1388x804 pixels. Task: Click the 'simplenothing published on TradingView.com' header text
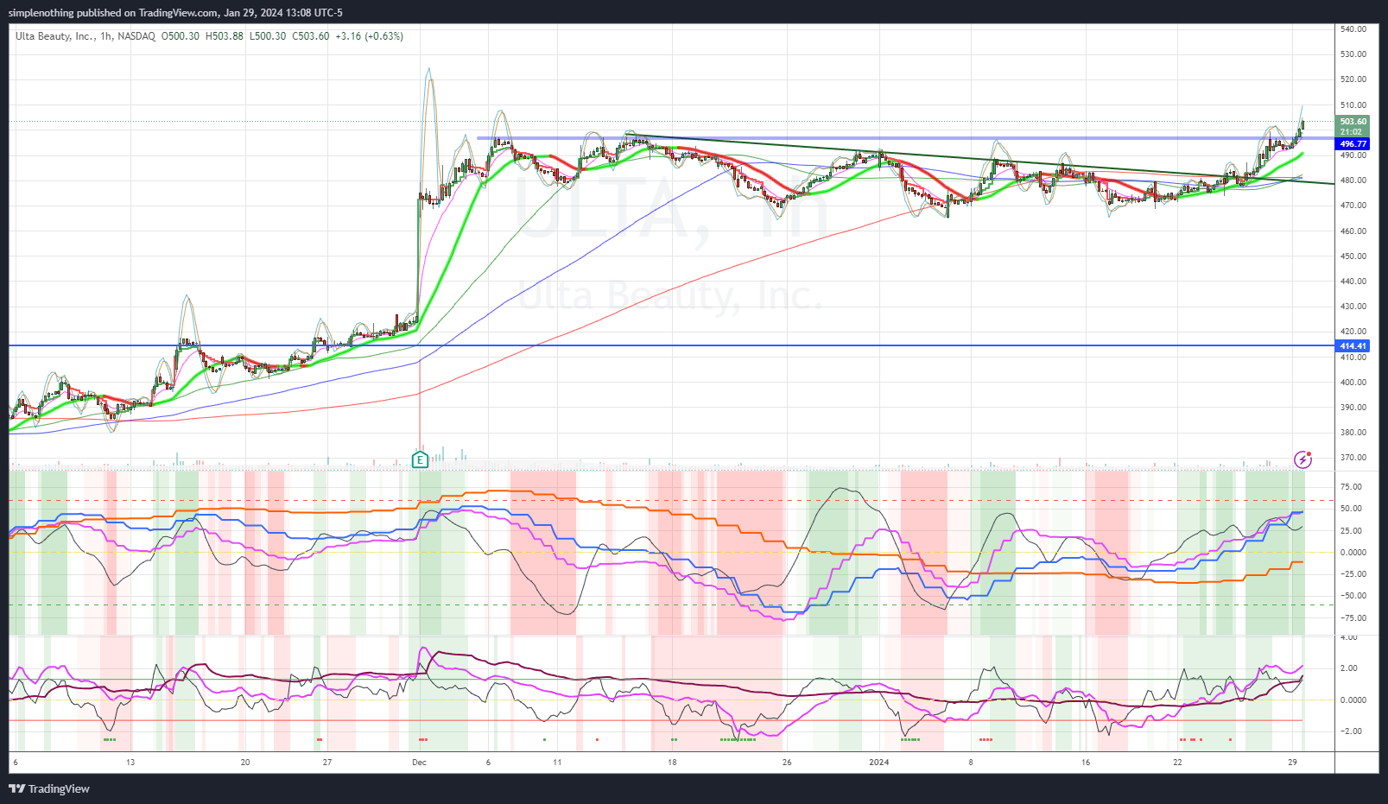113,13
